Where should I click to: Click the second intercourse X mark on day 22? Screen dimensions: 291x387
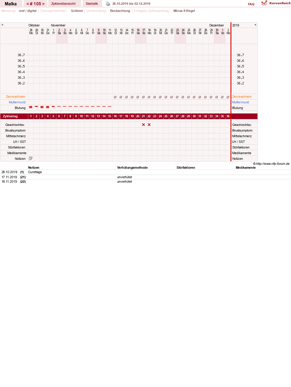[x=149, y=125]
